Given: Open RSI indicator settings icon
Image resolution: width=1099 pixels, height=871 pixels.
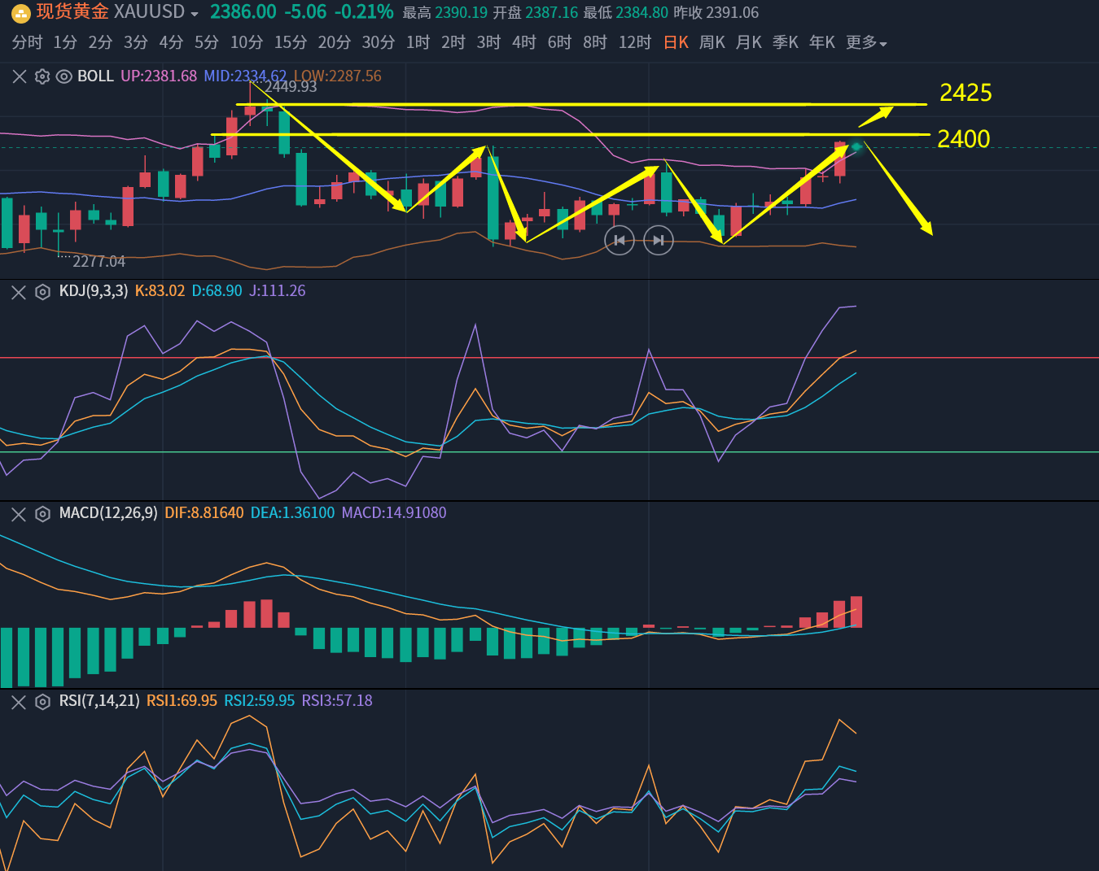Looking at the screenshot, I should tap(42, 702).
